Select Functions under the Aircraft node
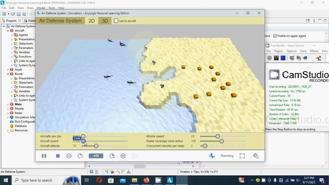This screenshot has height=185, width=329. 25,57
